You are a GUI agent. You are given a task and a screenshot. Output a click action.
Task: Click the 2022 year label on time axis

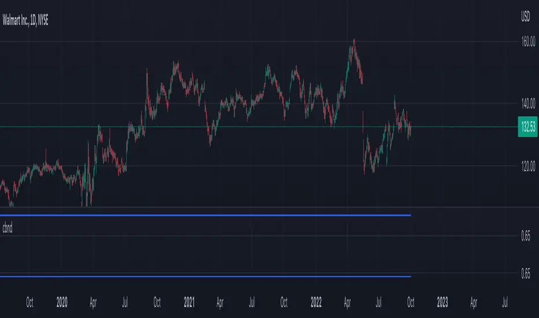(316, 302)
